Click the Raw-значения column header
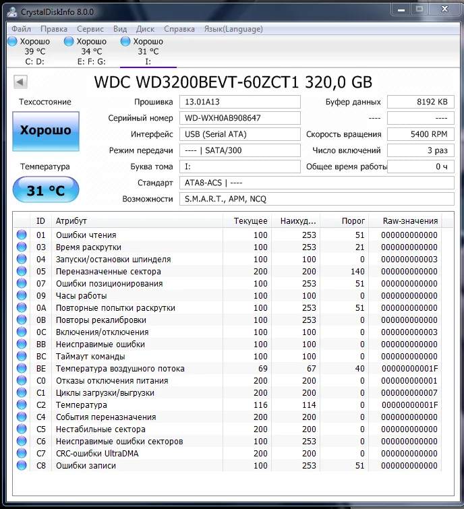This screenshot has width=464, height=509. pos(405,221)
